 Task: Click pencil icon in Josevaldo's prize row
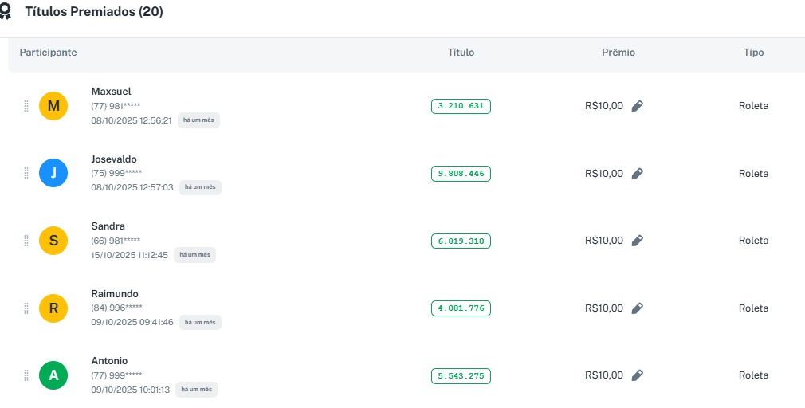pyautogui.click(x=637, y=174)
